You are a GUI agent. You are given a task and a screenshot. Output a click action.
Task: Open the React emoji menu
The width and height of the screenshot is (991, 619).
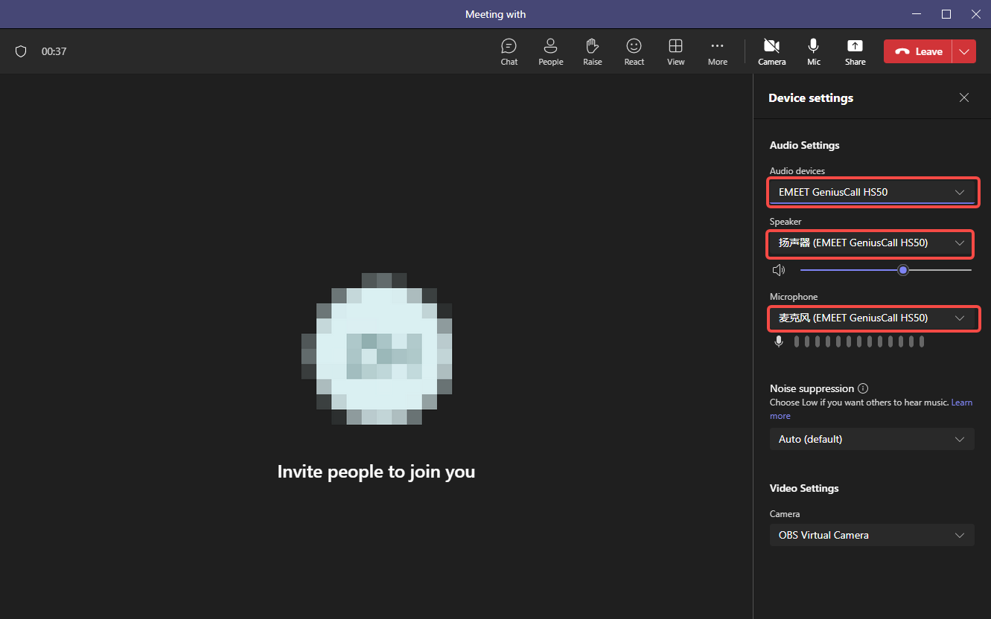(x=634, y=51)
